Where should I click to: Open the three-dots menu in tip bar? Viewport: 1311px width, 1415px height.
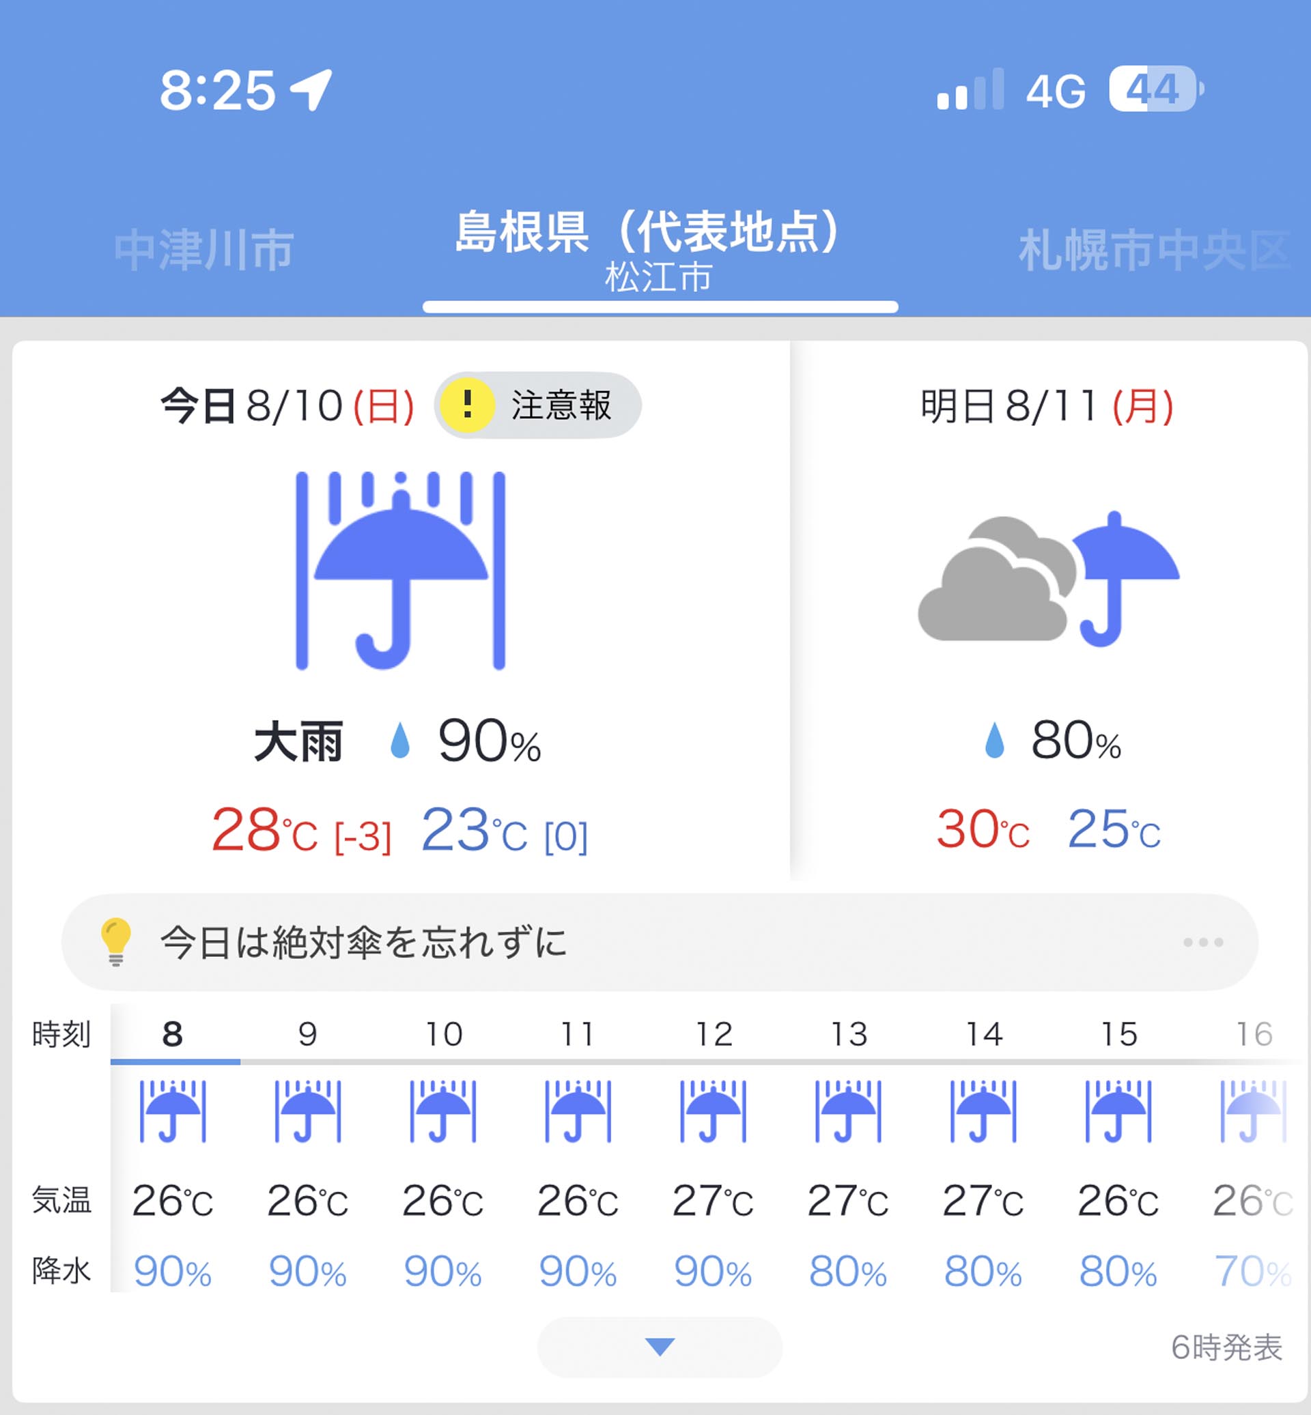point(1203,942)
